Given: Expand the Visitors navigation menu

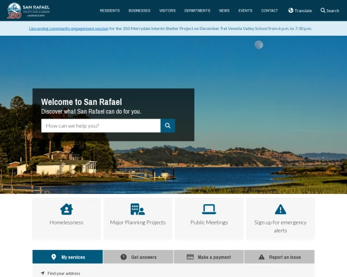Looking at the screenshot, I should 167,10.
